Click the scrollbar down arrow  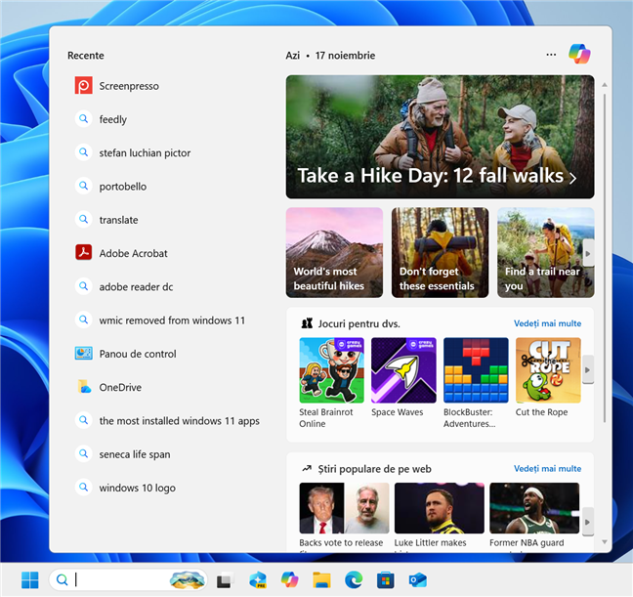(x=605, y=542)
